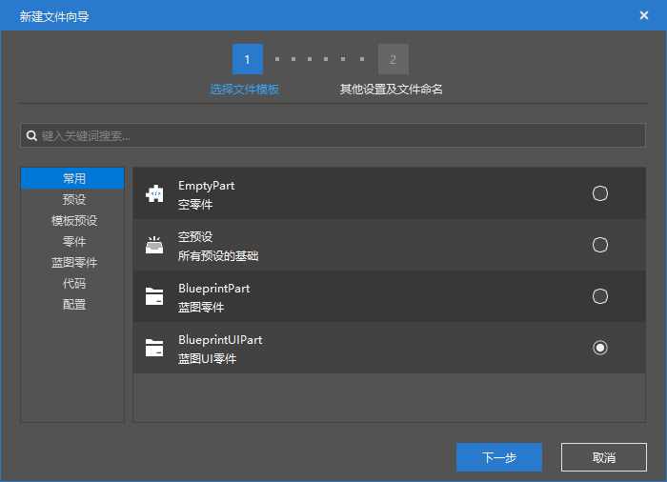Select the EmptyPart radio button

pos(600,193)
